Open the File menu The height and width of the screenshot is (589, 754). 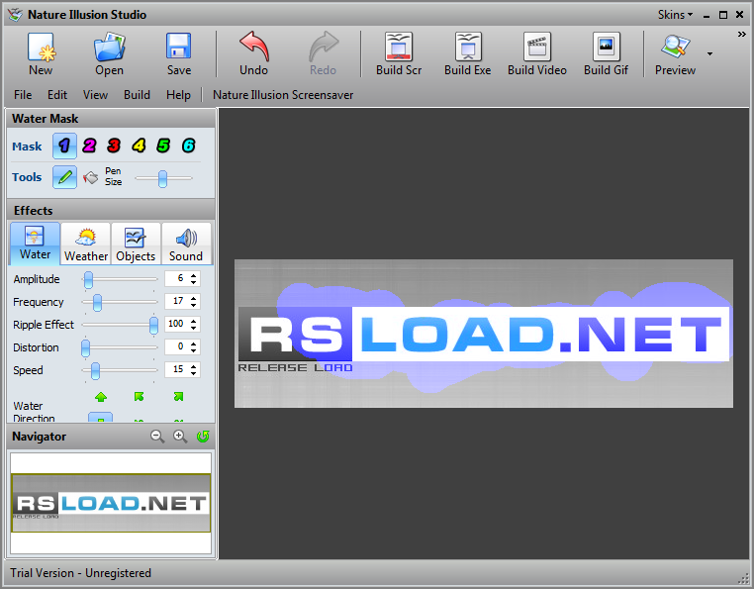(23, 95)
